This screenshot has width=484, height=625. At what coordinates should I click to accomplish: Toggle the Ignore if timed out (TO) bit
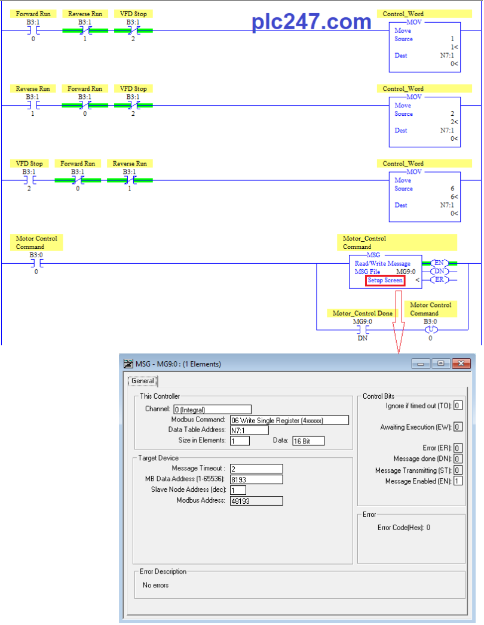pyautogui.click(x=458, y=405)
